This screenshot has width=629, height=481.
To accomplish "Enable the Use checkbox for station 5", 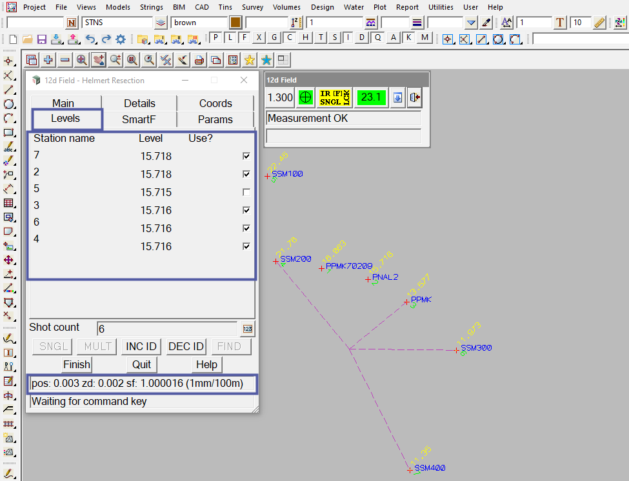I will (246, 192).
